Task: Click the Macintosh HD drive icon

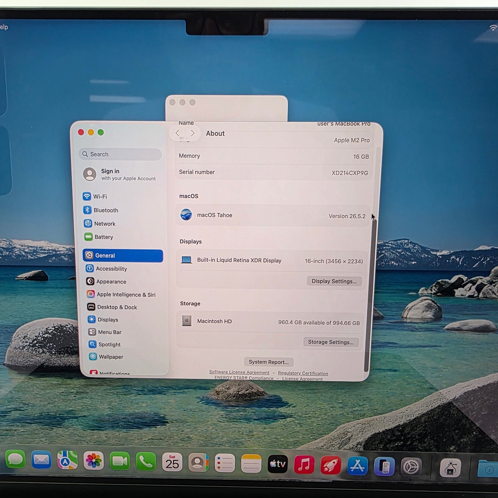Action: coord(187,321)
